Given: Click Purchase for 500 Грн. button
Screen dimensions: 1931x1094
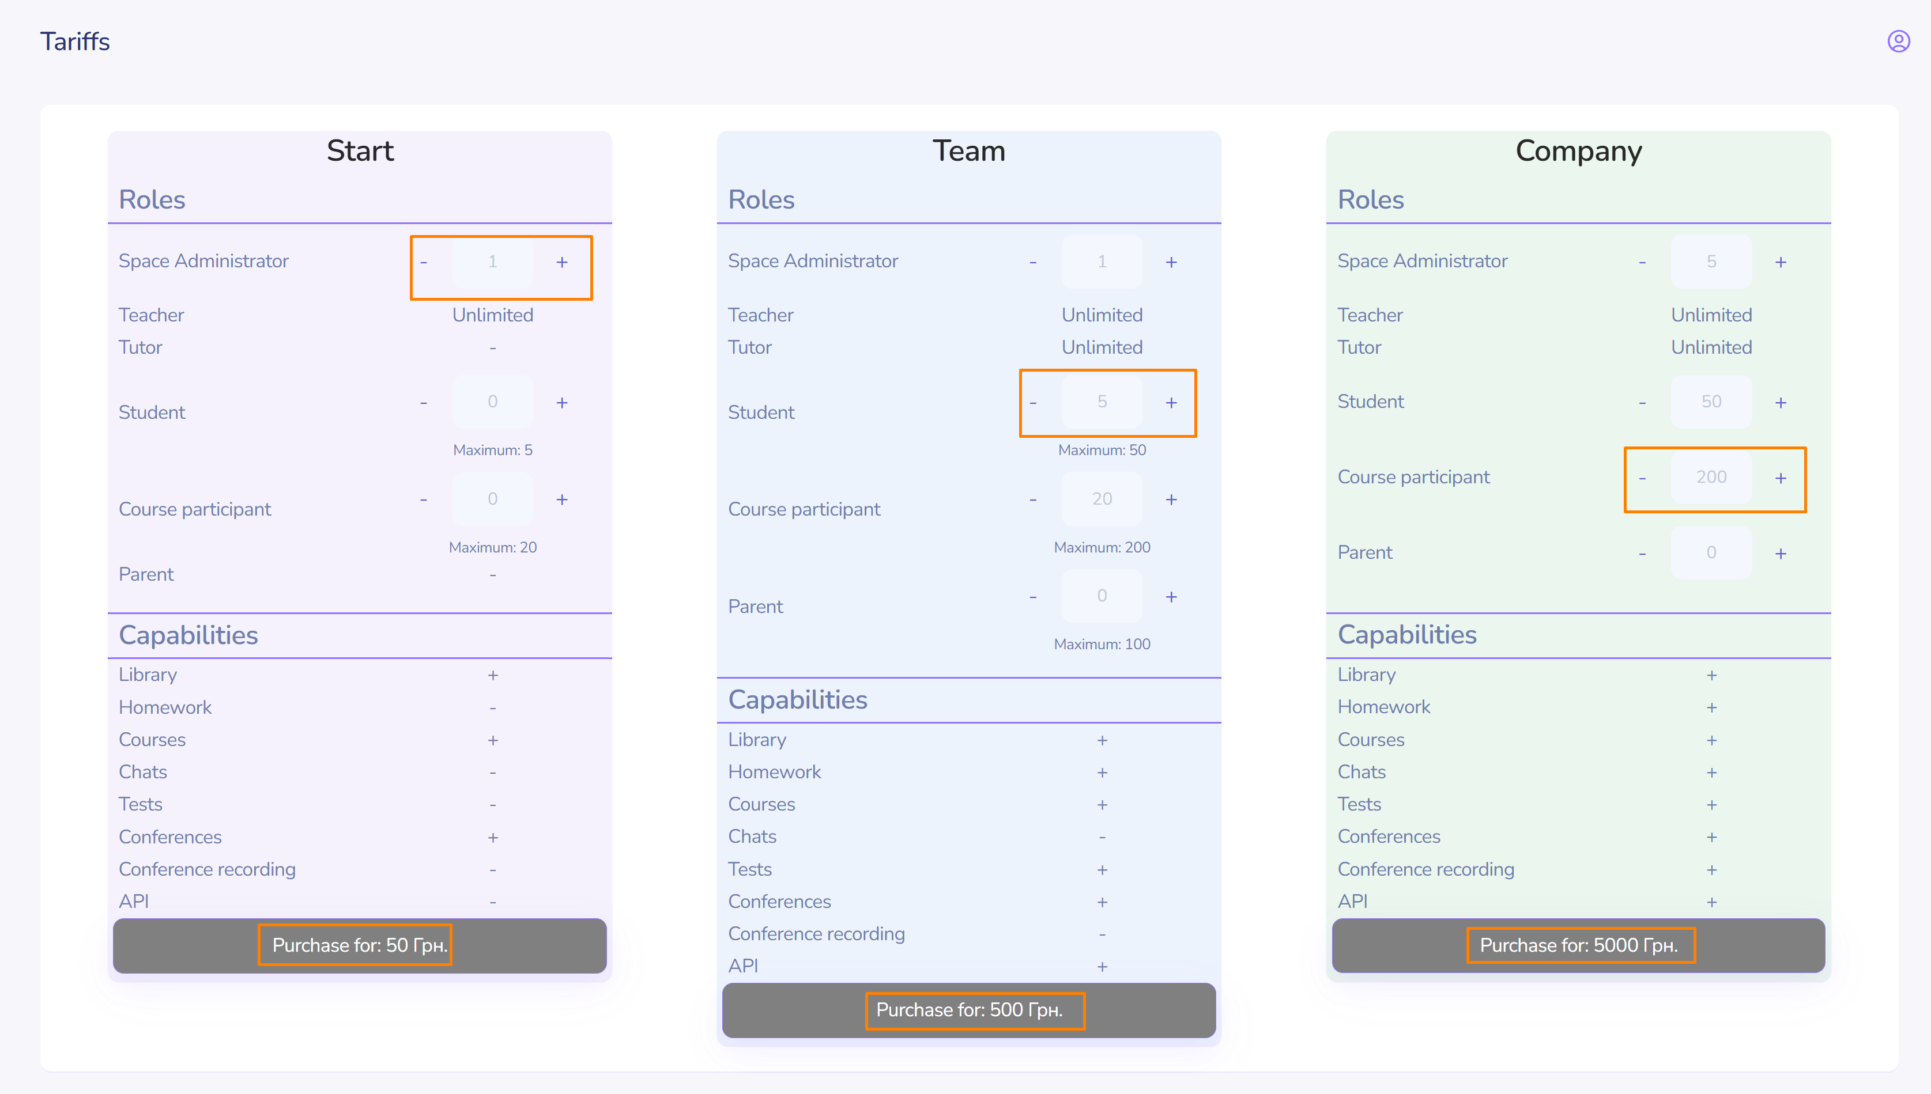Looking at the screenshot, I should coord(968,1010).
